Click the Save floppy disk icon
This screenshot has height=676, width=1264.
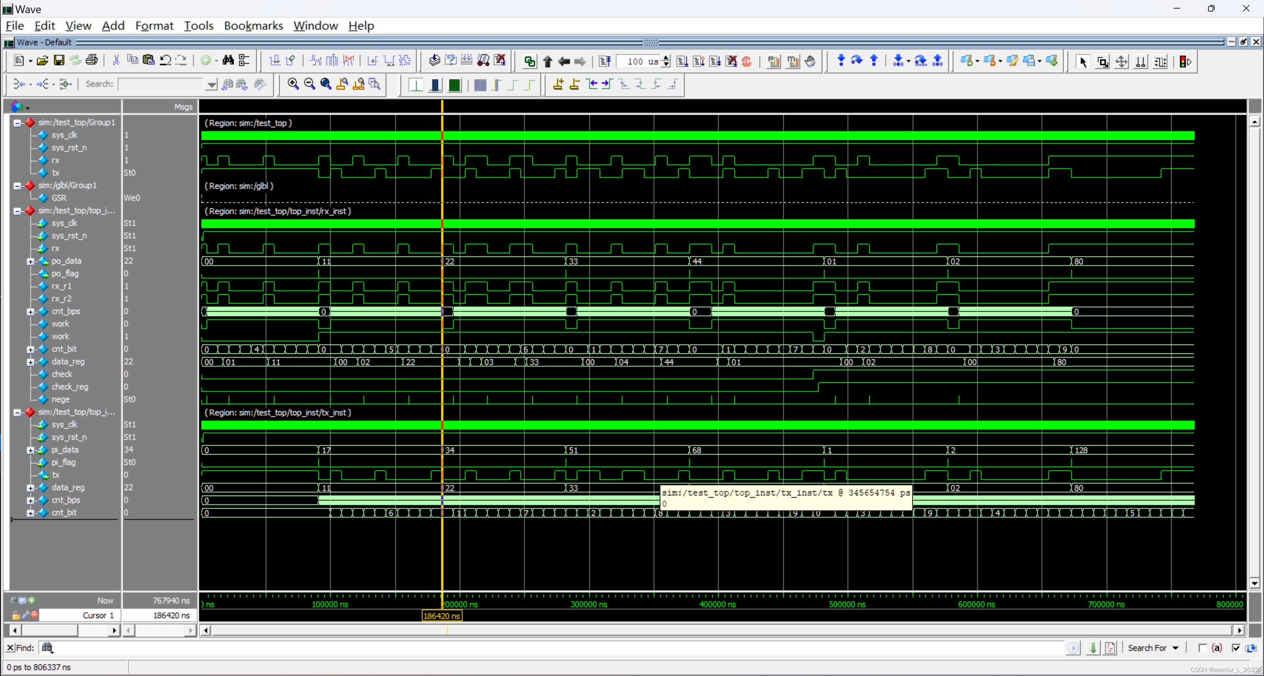(x=59, y=60)
